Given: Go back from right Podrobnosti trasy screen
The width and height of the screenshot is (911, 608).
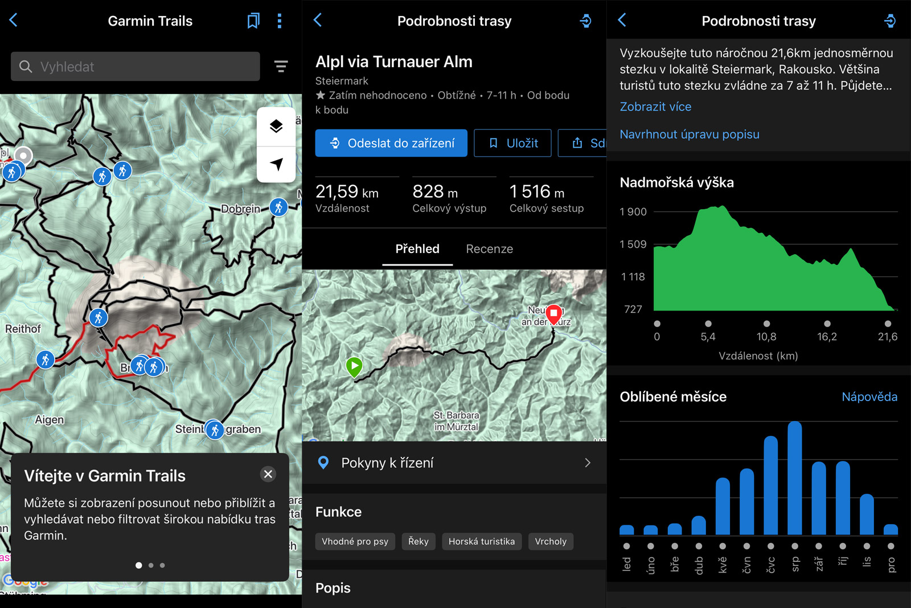Looking at the screenshot, I should [622, 21].
